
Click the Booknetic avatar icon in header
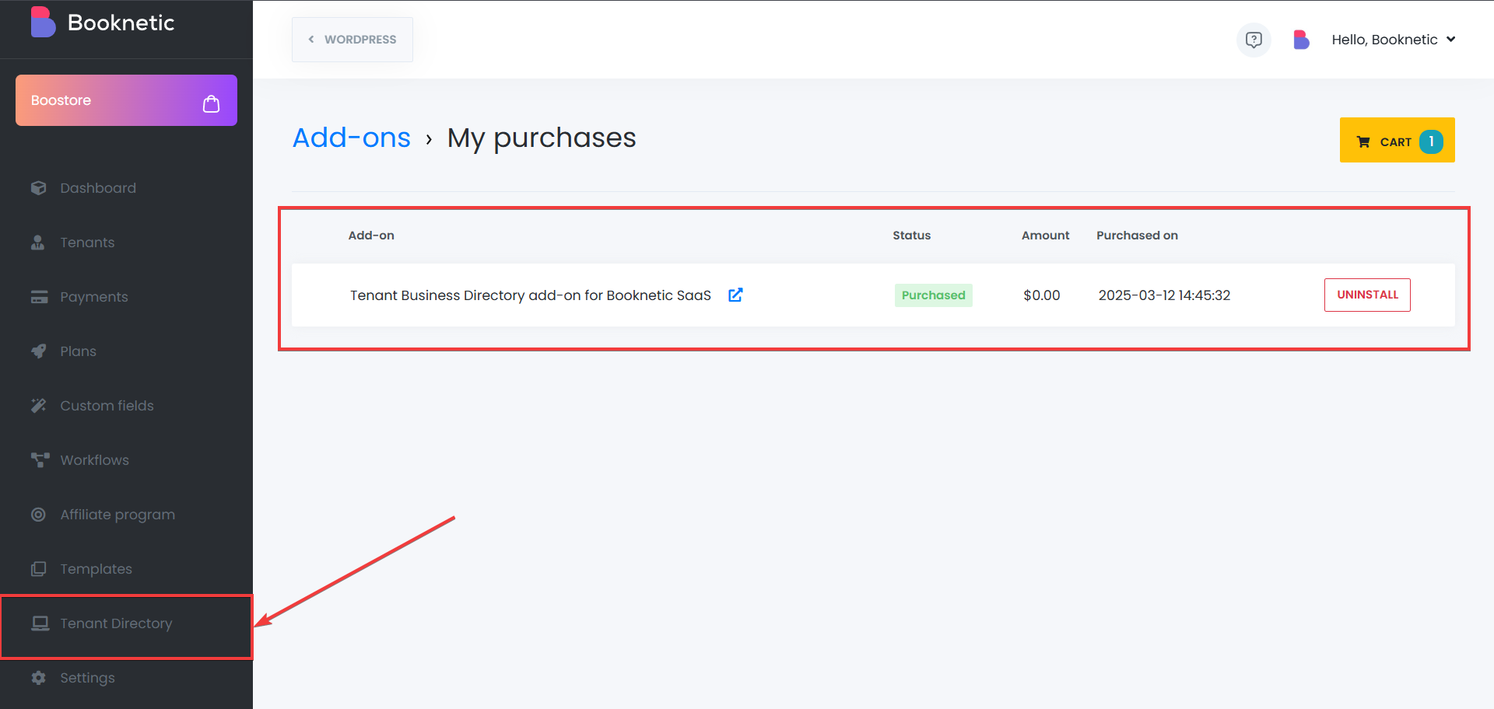(1301, 40)
